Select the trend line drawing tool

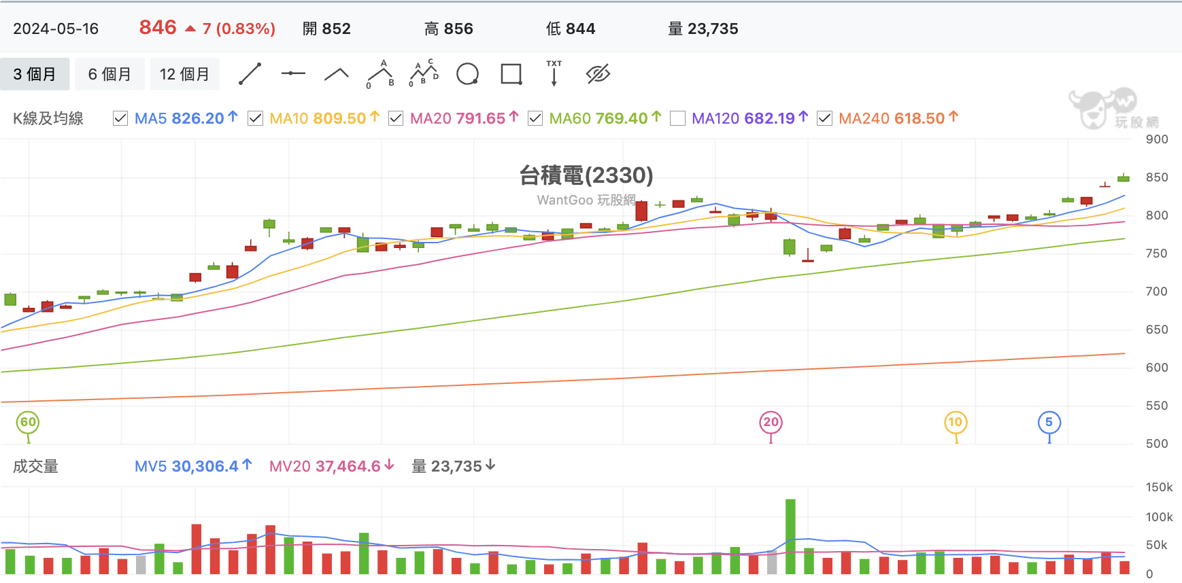point(250,74)
